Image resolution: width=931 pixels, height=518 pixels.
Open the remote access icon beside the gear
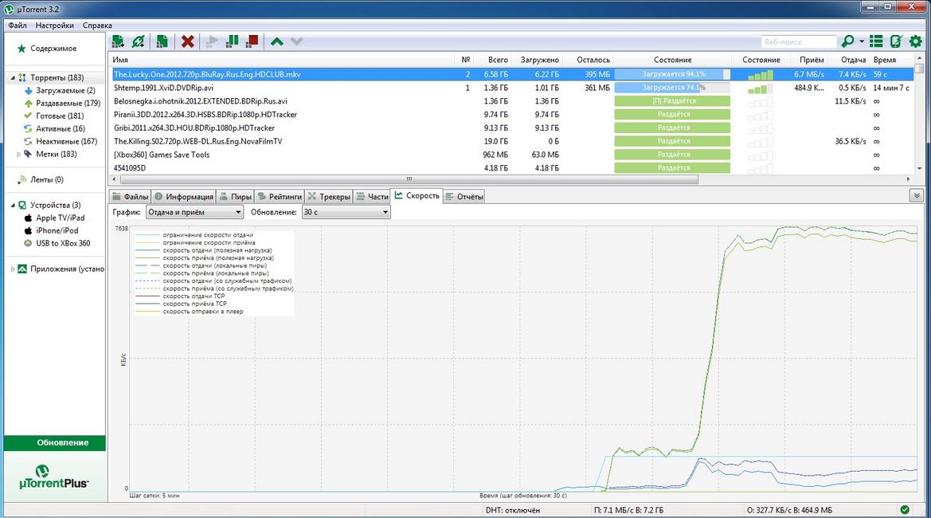click(896, 41)
